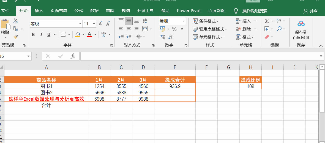Toggle Italic formatting
325x143 pixels.
point(41,35)
